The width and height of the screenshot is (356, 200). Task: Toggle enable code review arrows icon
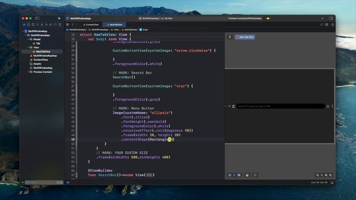point(322,24)
